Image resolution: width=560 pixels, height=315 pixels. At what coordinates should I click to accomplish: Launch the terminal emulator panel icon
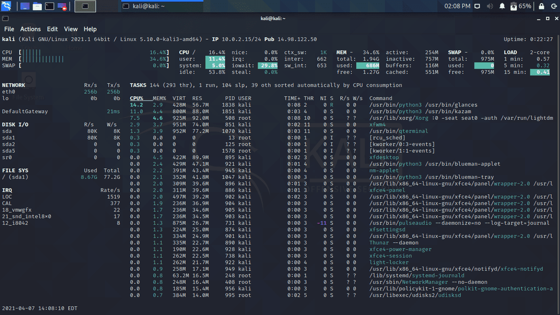49,6
